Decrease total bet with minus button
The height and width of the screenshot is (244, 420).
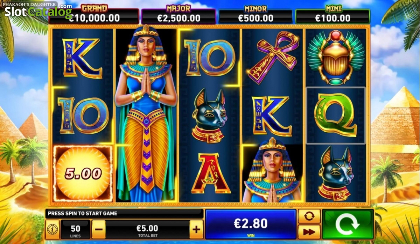click(x=99, y=229)
